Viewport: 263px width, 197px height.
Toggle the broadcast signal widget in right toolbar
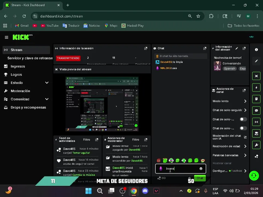[256, 122]
